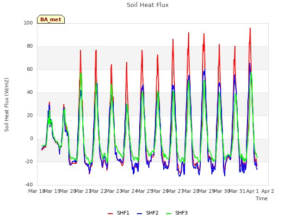Click the Apr 1 x-axis tick label
296x222 pixels.
(x=253, y=191)
